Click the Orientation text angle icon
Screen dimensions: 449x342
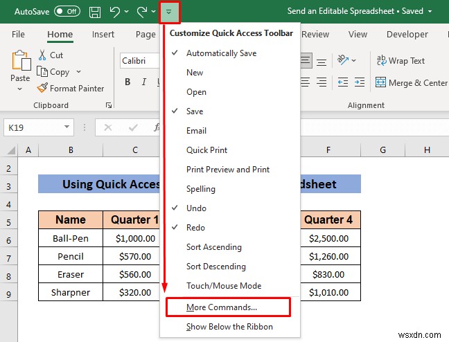pos(343,60)
